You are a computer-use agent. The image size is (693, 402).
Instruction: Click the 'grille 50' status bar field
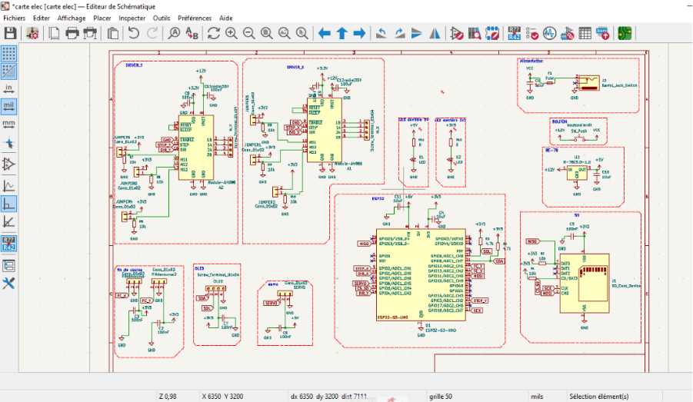coord(441,397)
